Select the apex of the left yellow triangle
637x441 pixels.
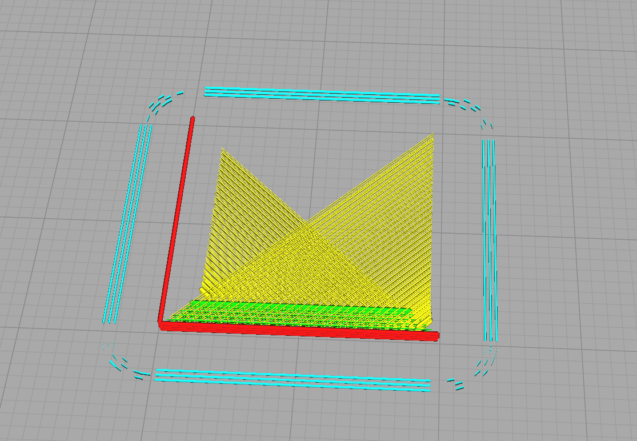223,150
